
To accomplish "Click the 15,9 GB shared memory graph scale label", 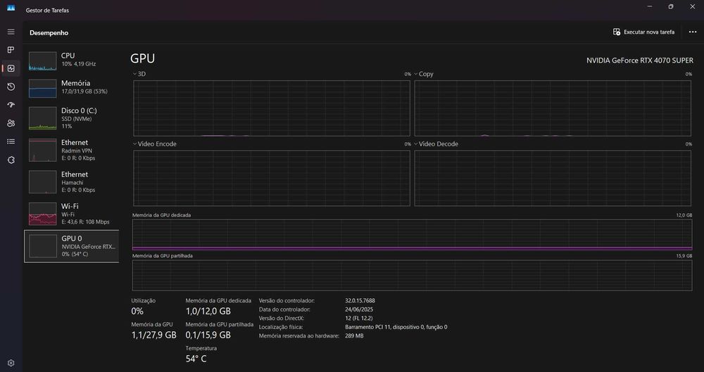I will point(684,256).
